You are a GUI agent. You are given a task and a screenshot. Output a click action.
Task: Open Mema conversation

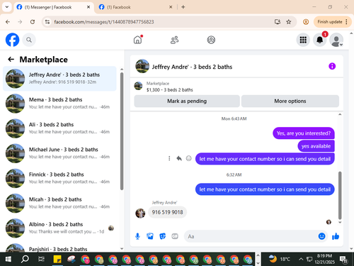59,104
